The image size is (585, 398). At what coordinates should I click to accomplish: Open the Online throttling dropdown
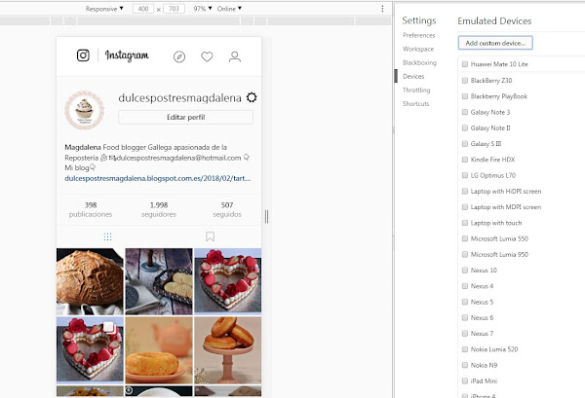229,9
